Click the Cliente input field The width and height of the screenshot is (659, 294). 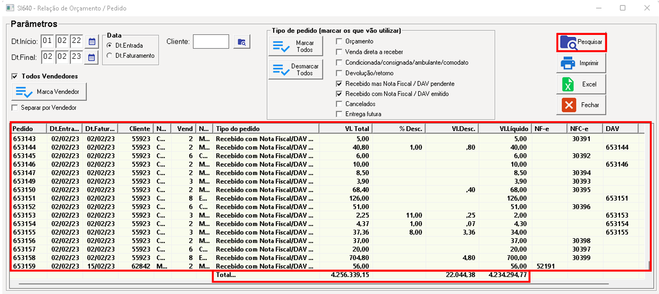point(211,42)
